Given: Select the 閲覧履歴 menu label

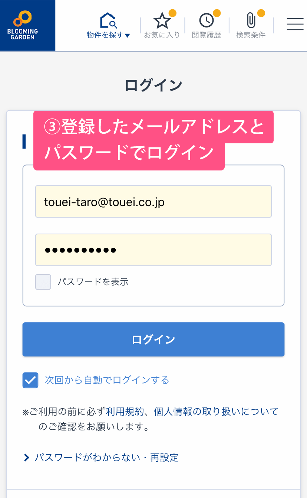Looking at the screenshot, I should click(206, 35).
